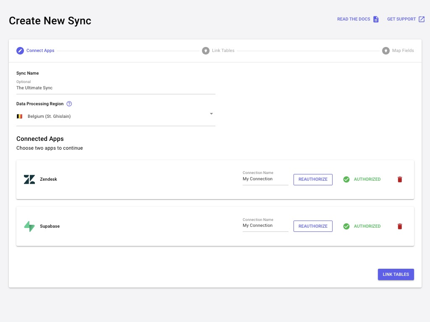Go to the Link Tables step
The image size is (430, 322).
coord(396,275)
